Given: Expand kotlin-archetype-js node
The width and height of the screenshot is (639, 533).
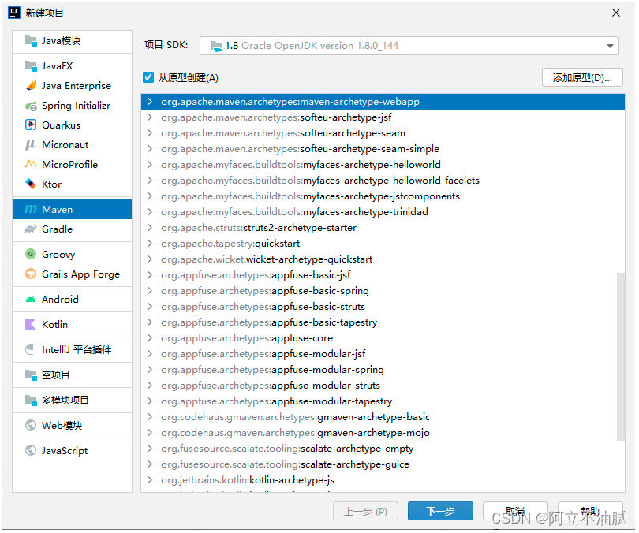Looking at the screenshot, I should click(x=151, y=480).
